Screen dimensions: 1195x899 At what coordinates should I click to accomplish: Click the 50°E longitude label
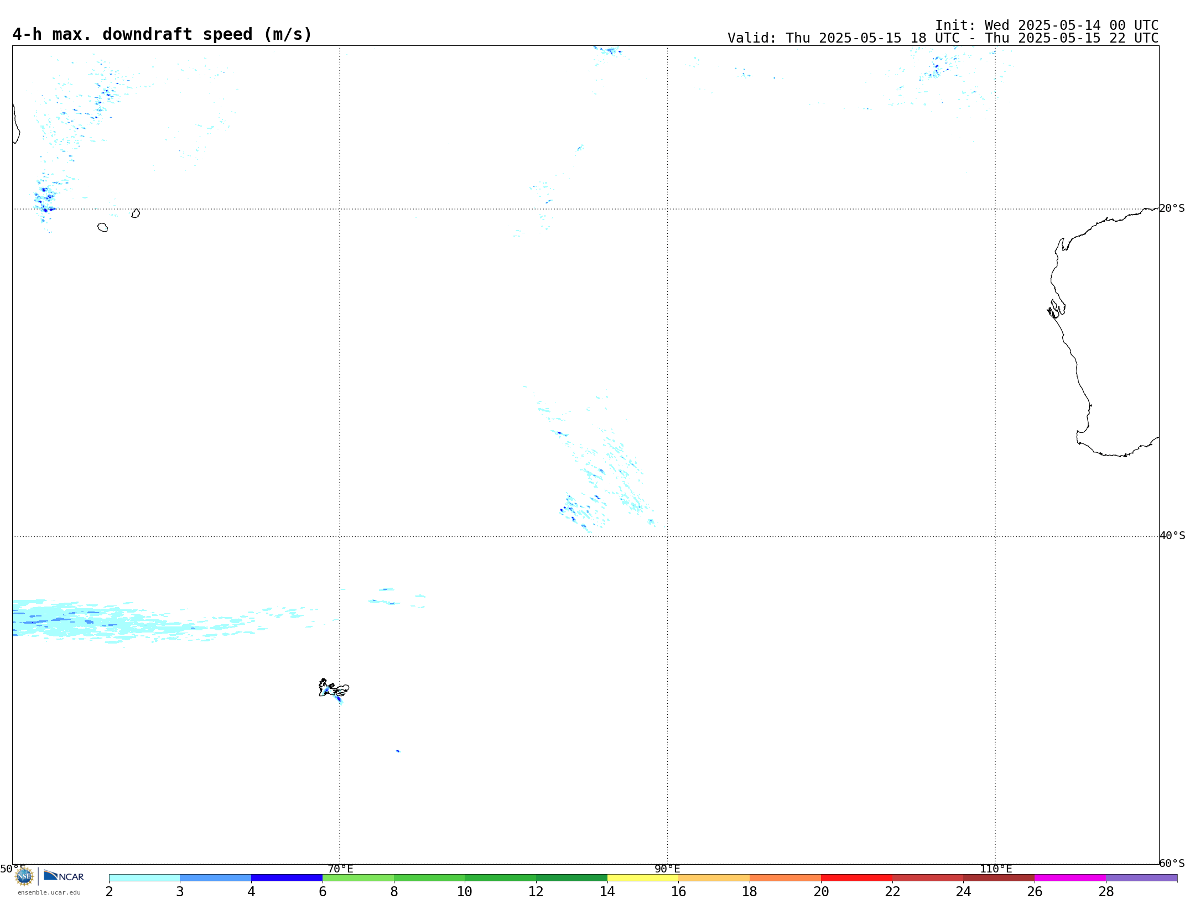13,869
